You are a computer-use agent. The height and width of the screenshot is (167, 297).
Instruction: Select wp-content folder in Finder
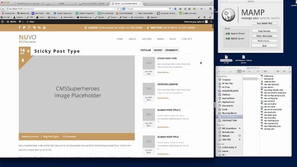[269, 101]
